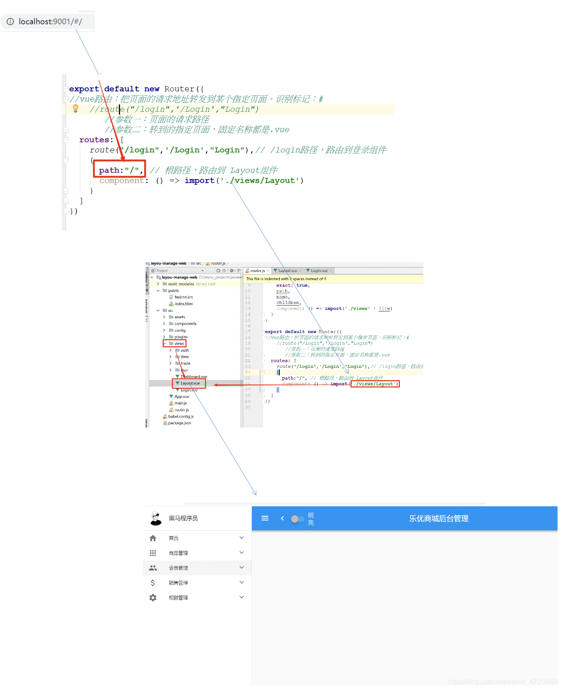Select main.js in the project tree

pos(178,403)
